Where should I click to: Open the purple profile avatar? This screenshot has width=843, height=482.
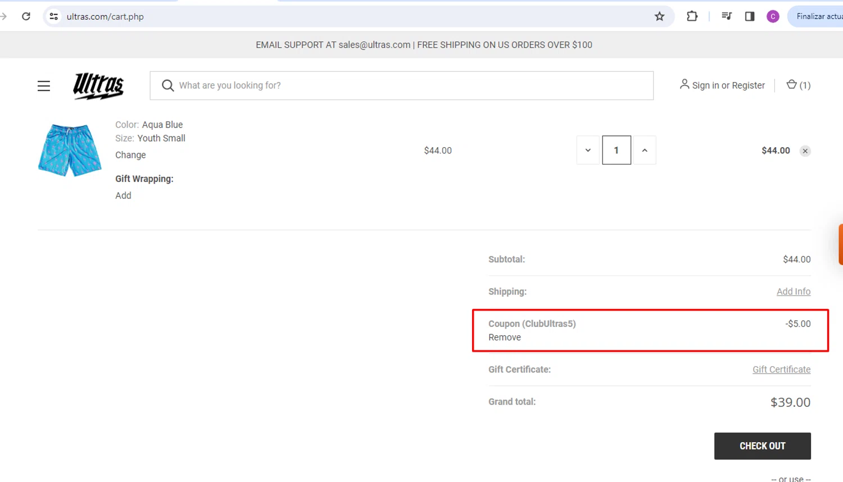pyautogui.click(x=773, y=16)
